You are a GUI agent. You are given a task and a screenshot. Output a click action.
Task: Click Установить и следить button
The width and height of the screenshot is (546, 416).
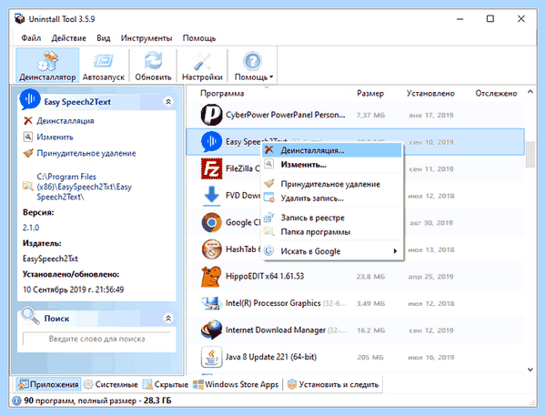point(333,384)
